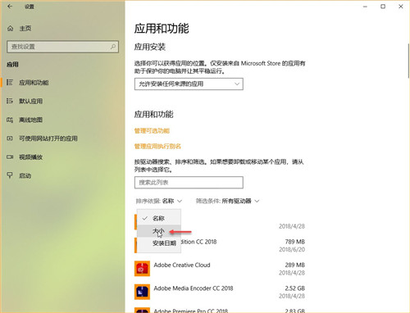
Task: Close the Settings window
Action: (401, 7)
